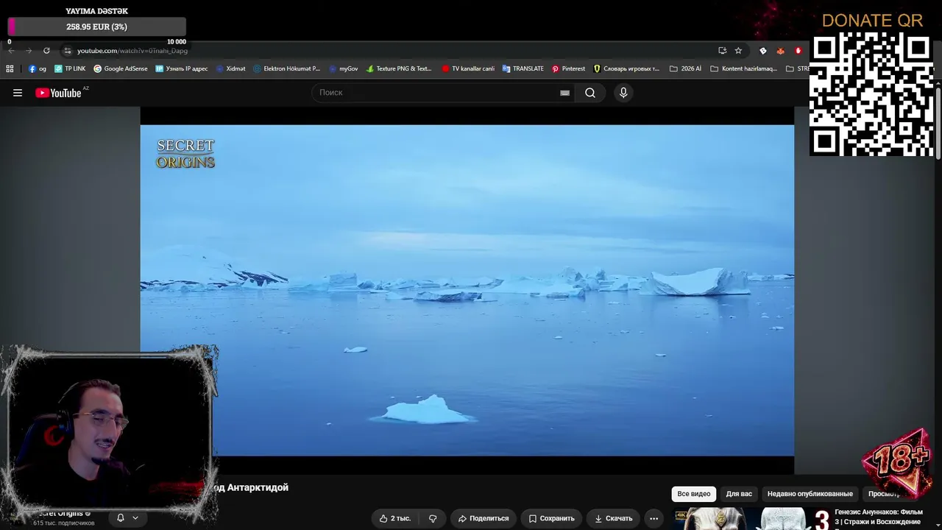
Task: Bookmark this page with the star
Action: tap(738, 51)
